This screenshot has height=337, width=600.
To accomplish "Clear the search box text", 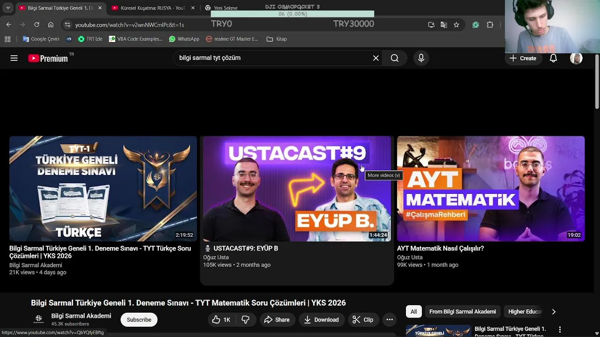I will click(x=375, y=58).
